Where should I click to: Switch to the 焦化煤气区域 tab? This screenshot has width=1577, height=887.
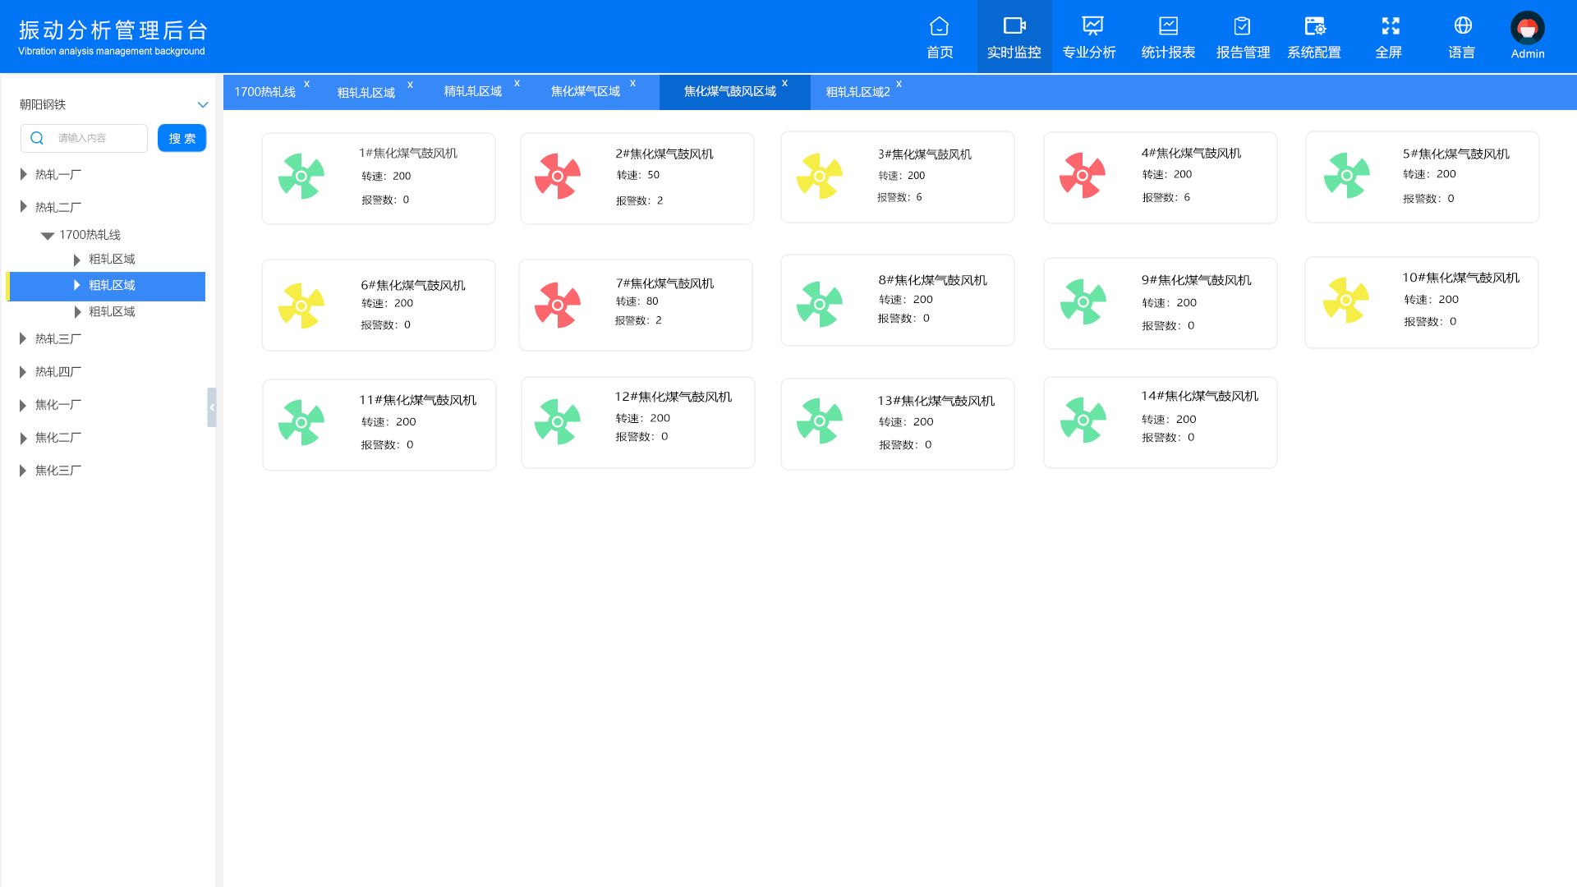point(586,91)
